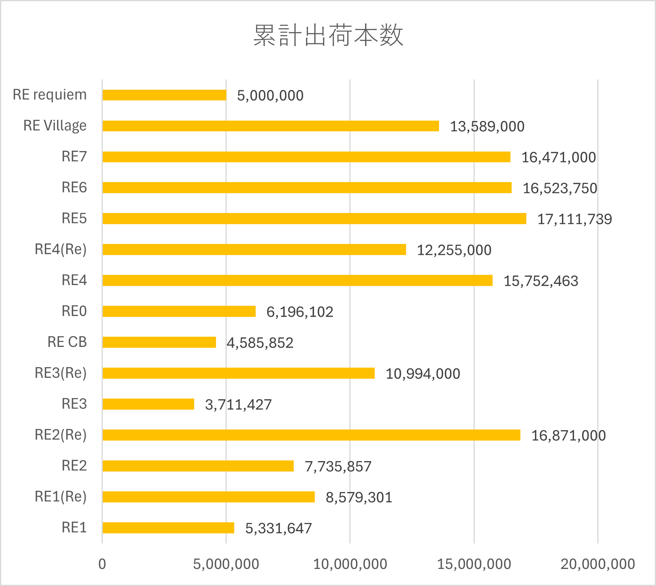
Task: Select the RE5 bar in the chart
Action: click(314, 219)
